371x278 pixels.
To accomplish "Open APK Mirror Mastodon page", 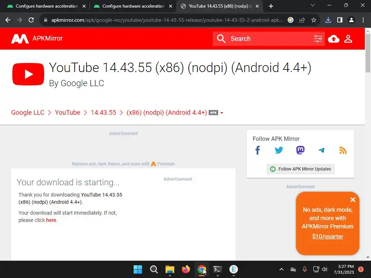I will click(300, 150).
